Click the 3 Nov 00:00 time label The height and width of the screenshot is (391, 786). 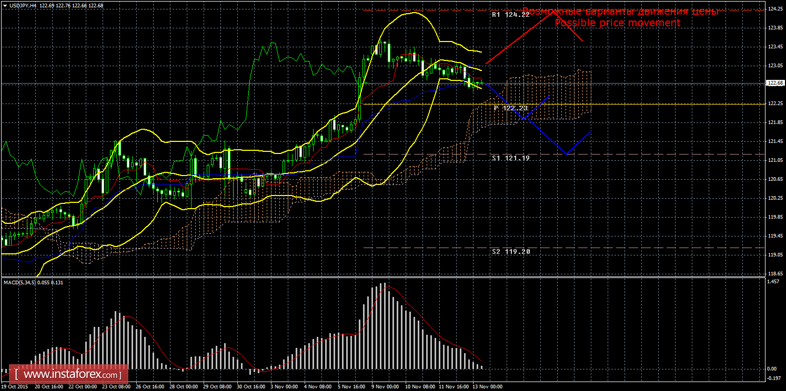[x=284, y=387]
